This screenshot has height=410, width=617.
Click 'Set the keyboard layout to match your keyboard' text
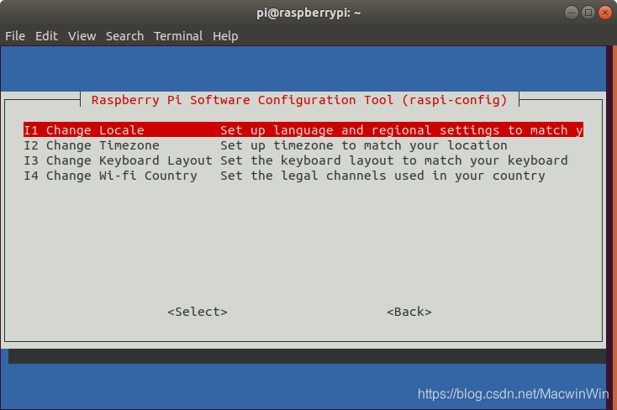(x=394, y=160)
